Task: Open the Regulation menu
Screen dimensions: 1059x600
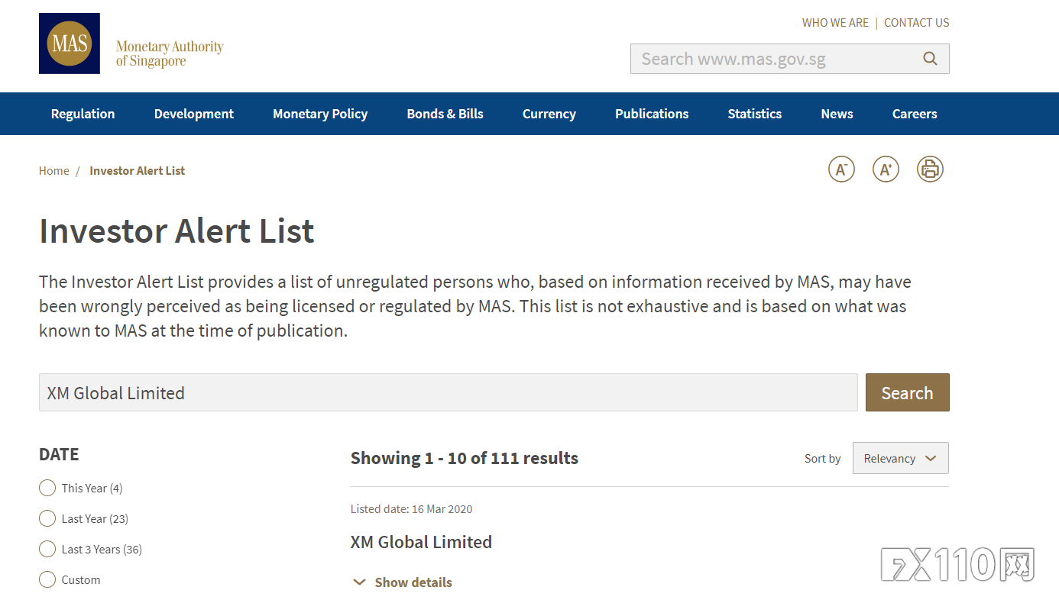Action: click(83, 114)
